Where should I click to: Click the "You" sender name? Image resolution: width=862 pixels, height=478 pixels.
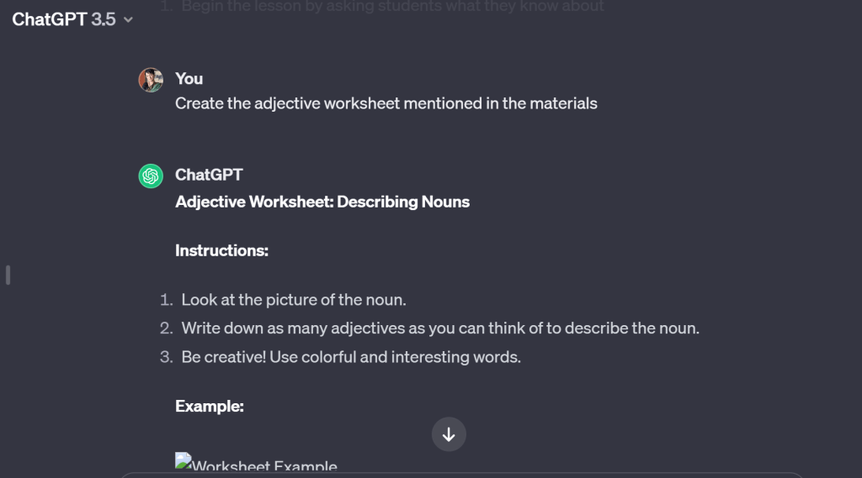189,78
